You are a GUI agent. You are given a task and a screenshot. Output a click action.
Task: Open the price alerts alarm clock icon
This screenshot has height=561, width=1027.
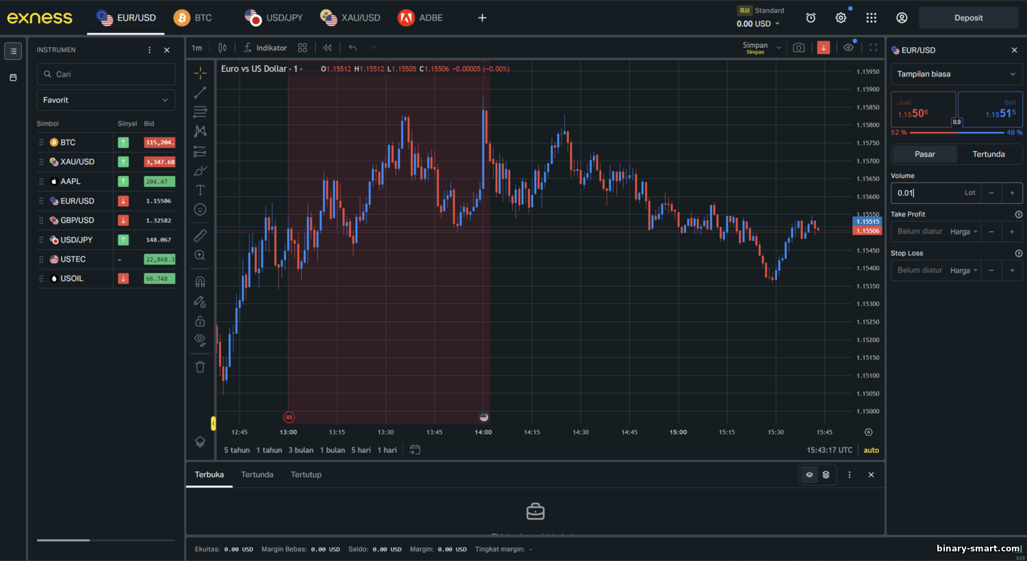(811, 18)
